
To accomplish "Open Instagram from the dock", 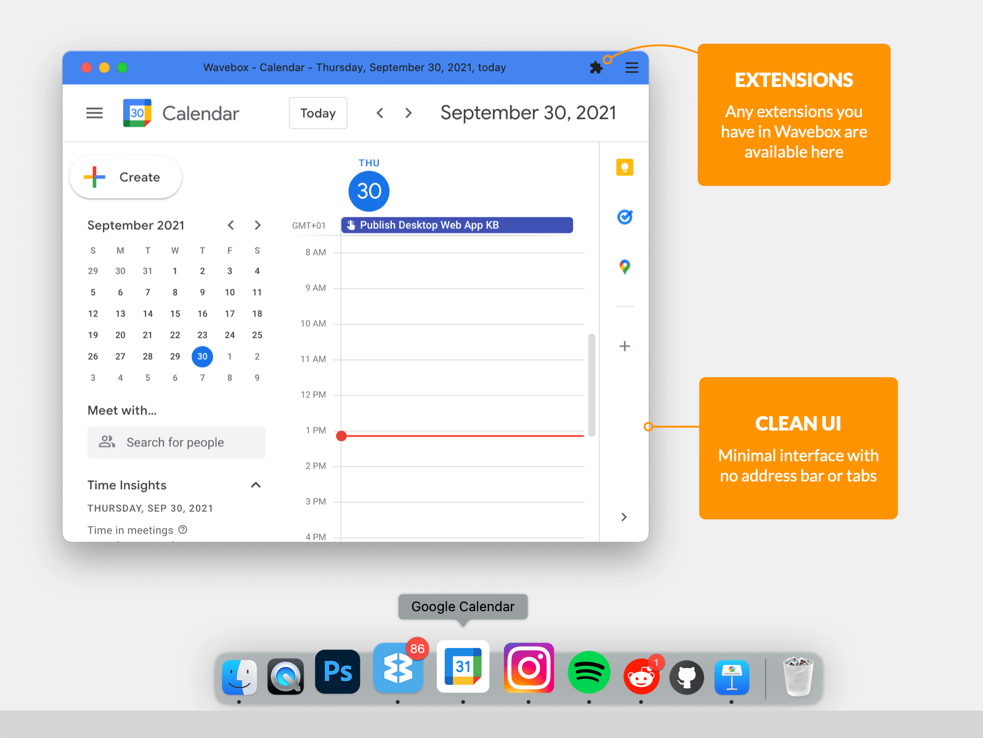I will [529, 668].
